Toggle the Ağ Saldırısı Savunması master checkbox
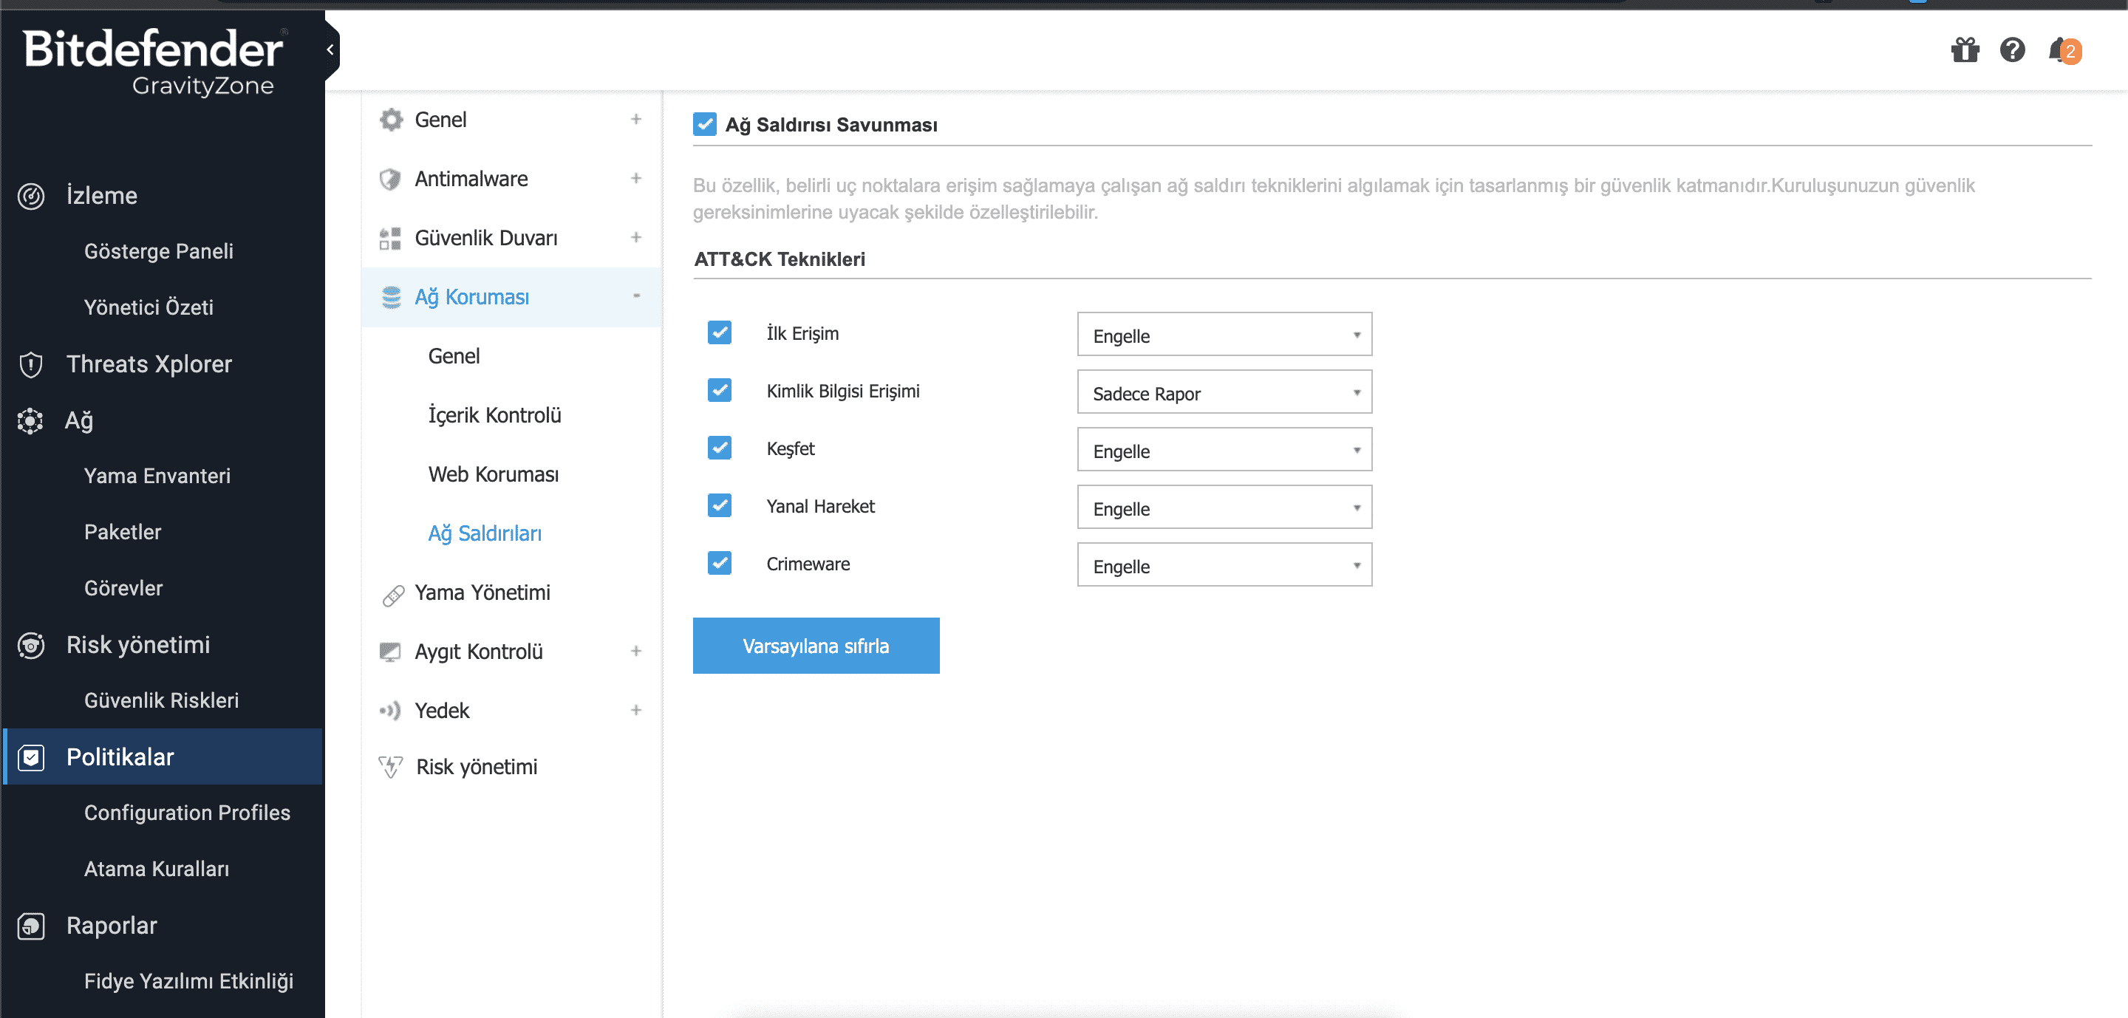2128x1018 pixels. 707,123
